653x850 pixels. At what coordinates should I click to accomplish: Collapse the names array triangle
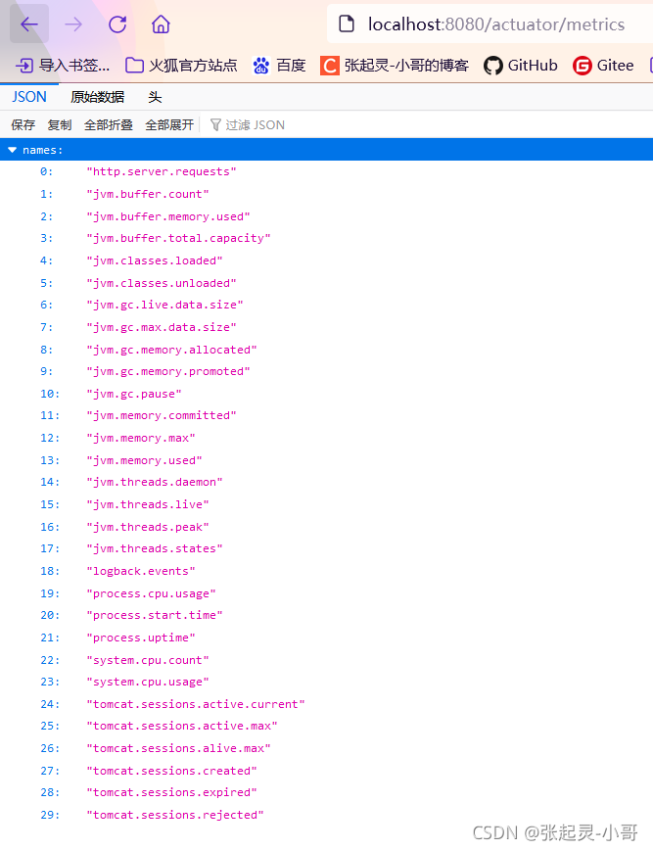pyautogui.click(x=13, y=150)
